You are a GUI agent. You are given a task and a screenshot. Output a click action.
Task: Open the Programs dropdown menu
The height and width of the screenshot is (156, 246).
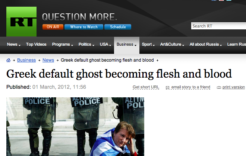pos(63,45)
